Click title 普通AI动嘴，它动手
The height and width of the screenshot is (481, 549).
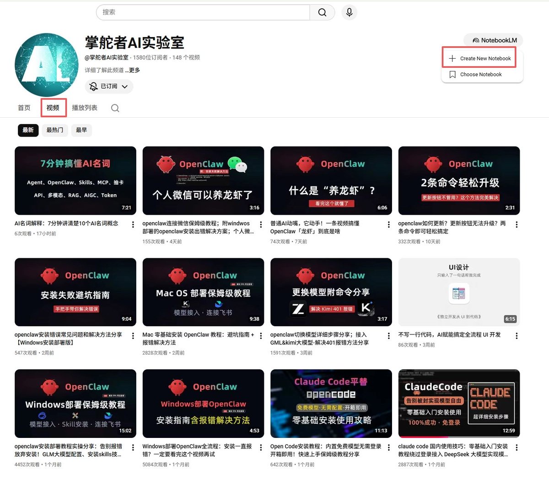(315, 227)
